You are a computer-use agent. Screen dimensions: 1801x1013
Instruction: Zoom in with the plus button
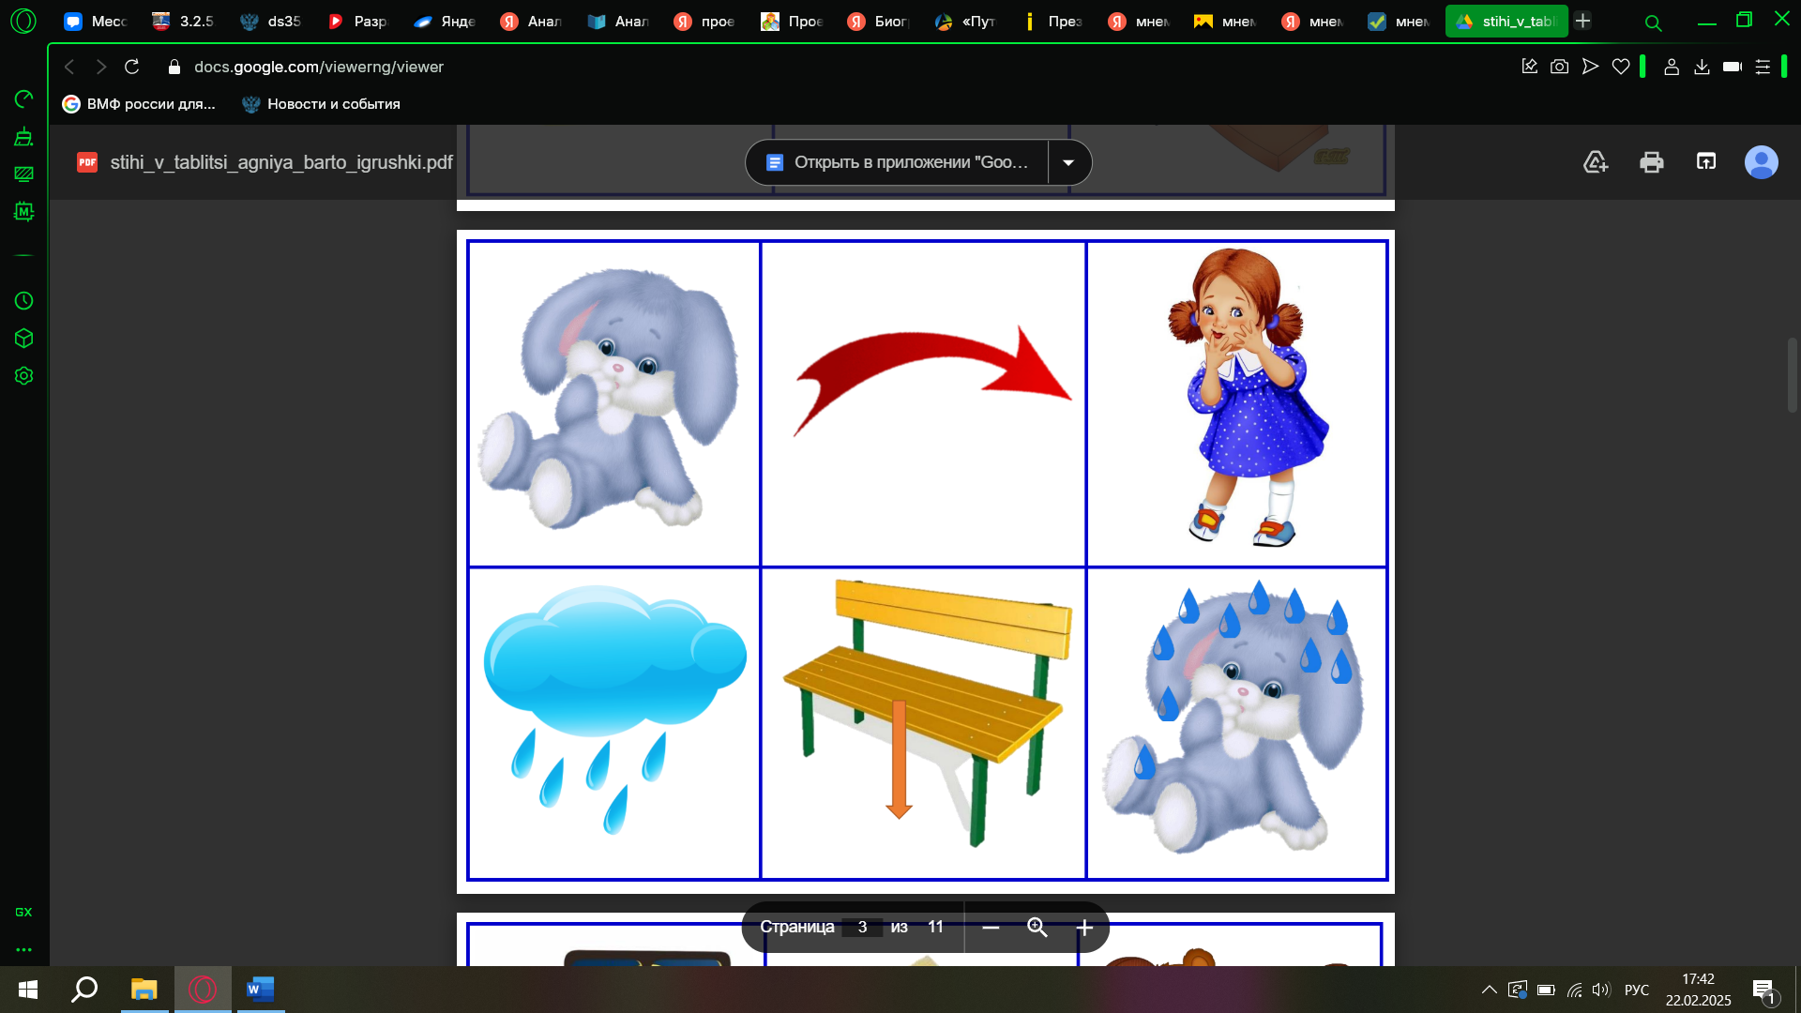(1084, 928)
